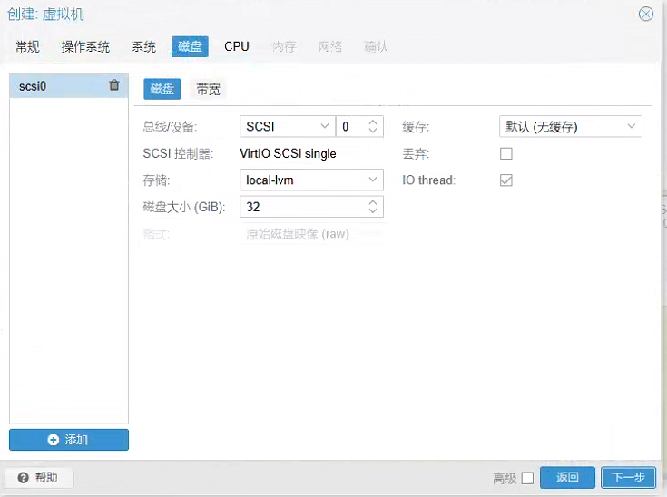667x497 pixels.
Task: Switch to the 系统 tab
Action: [143, 46]
